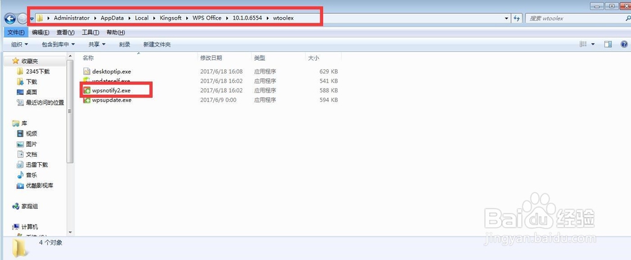The height and width of the screenshot is (260, 631).
Task: Click the wpsupdate.exe green icon
Action: point(87,100)
